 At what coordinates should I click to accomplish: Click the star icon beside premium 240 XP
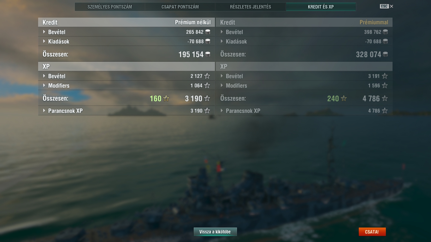[344, 98]
